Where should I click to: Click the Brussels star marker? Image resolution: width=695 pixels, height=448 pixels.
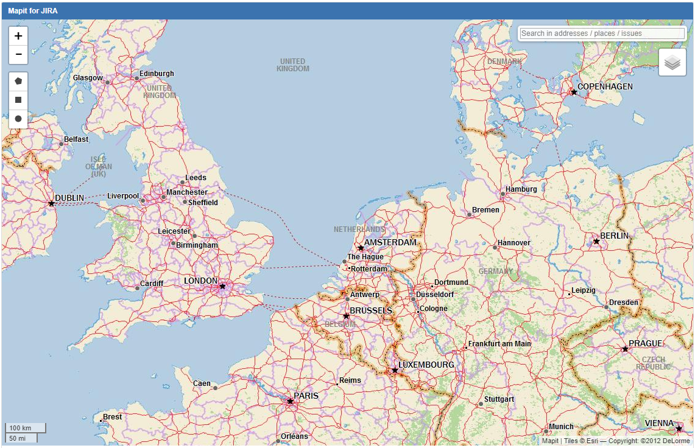[x=346, y=316]
